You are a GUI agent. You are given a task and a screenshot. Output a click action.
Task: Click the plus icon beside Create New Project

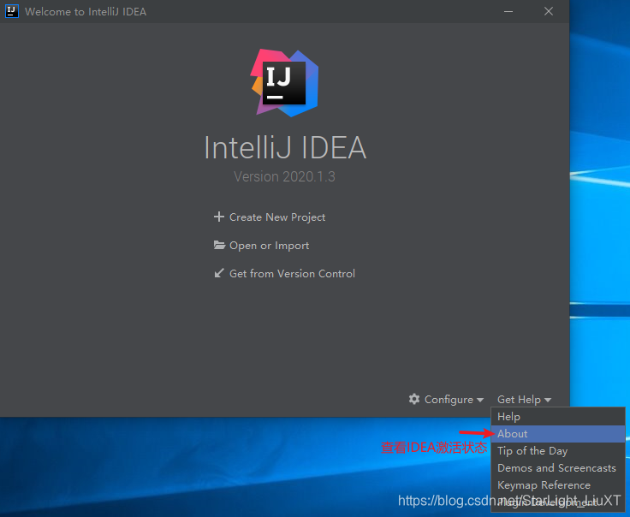coord(219,217)
